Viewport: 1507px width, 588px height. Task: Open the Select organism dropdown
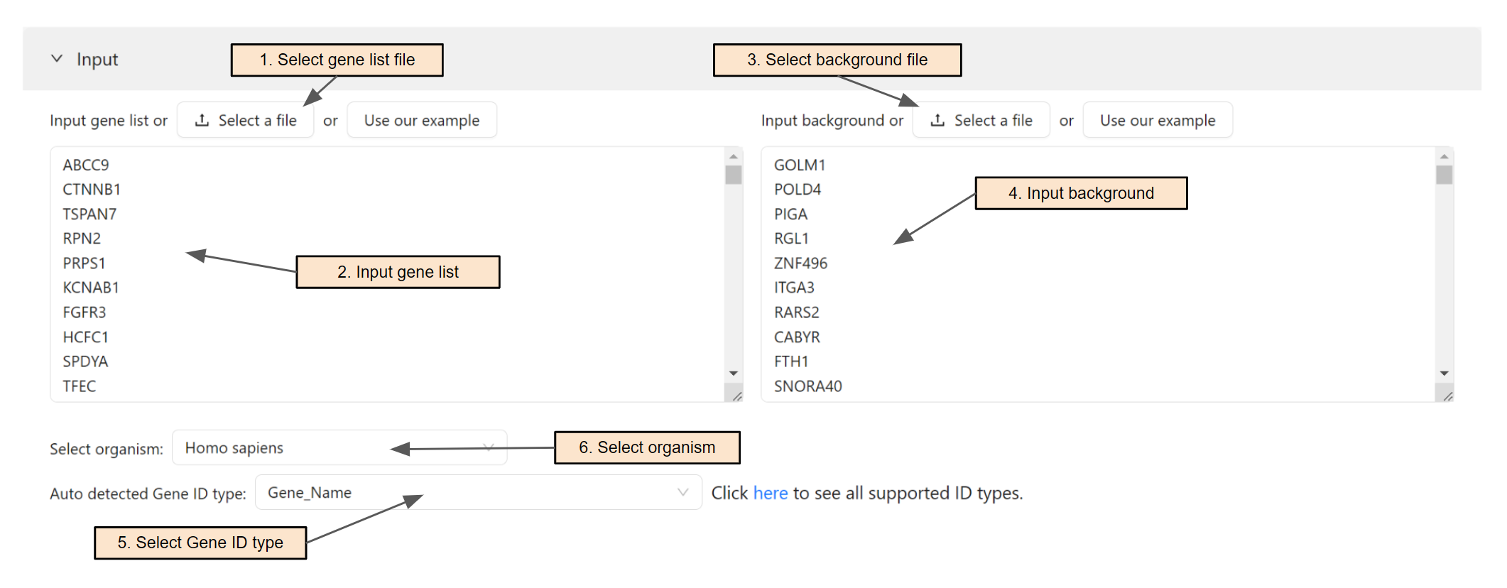(x=339, y=448)
